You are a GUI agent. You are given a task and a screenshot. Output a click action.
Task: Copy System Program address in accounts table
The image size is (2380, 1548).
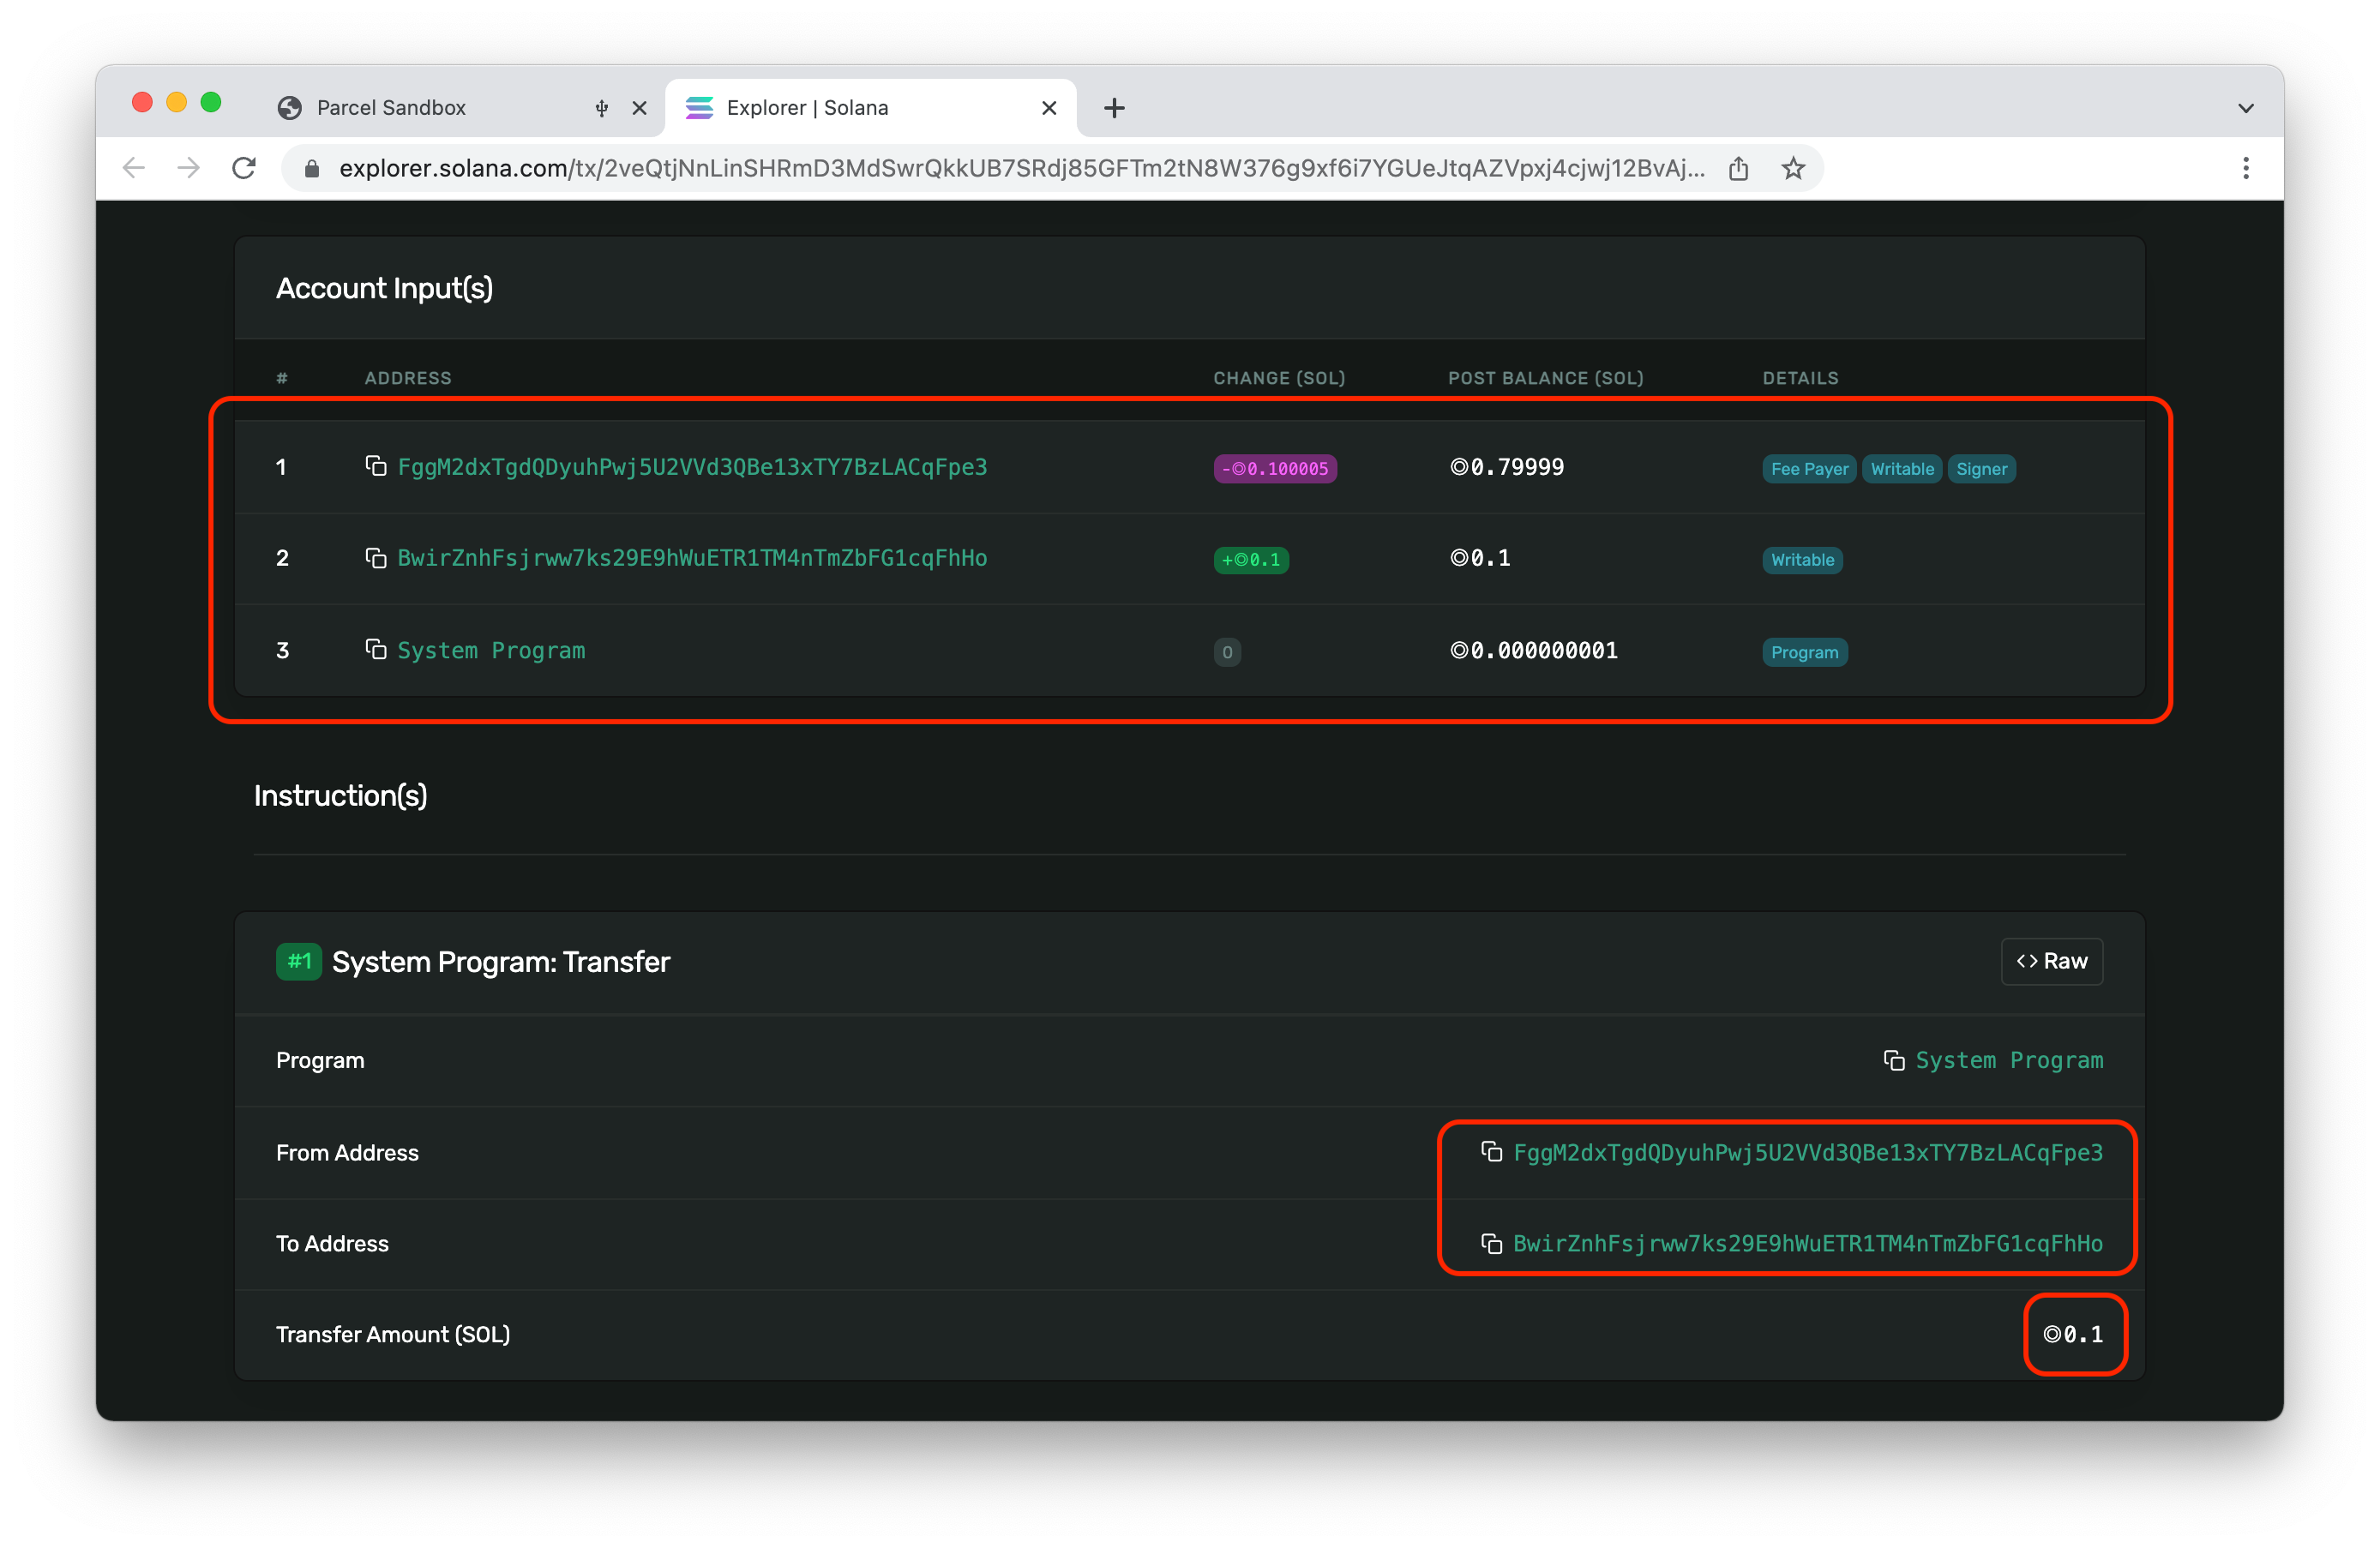coord(375,650)
